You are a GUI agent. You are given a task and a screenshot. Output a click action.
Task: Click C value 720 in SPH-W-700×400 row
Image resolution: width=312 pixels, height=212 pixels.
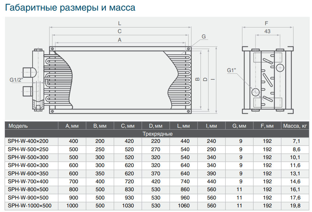(x=129, y=182)
